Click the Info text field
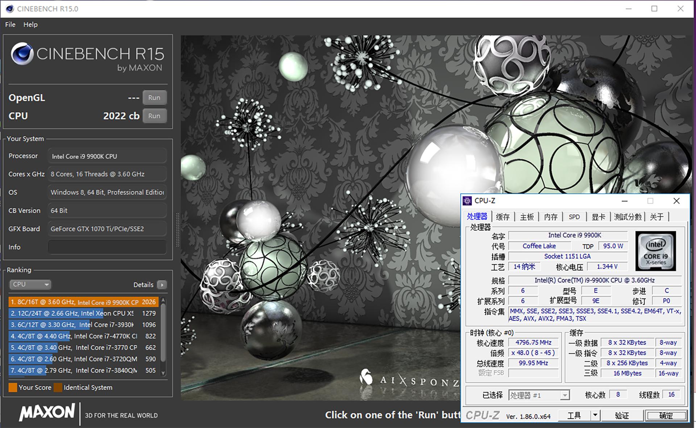Viewport: 696px width, 428px height. click(107, 247)
